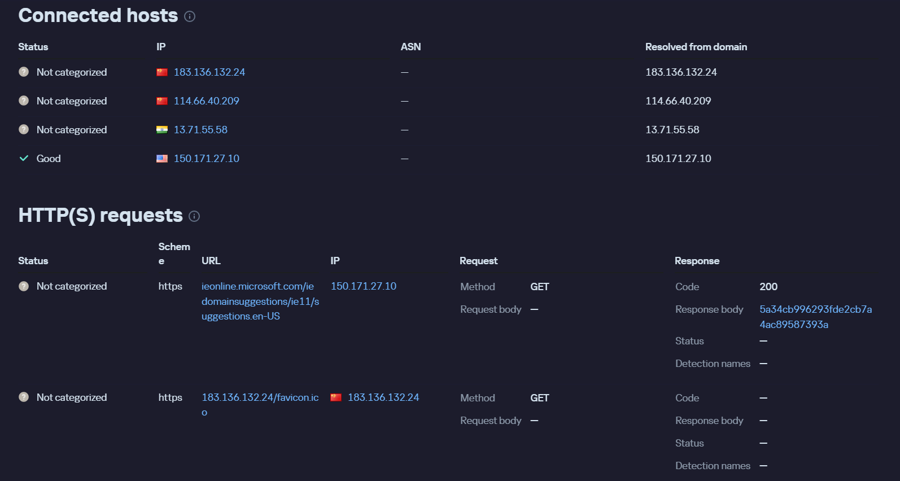Screen dimensions: 900x481
Task: Click Not categorized status of the favicon.ico request
Action: (x=72, y=397)
